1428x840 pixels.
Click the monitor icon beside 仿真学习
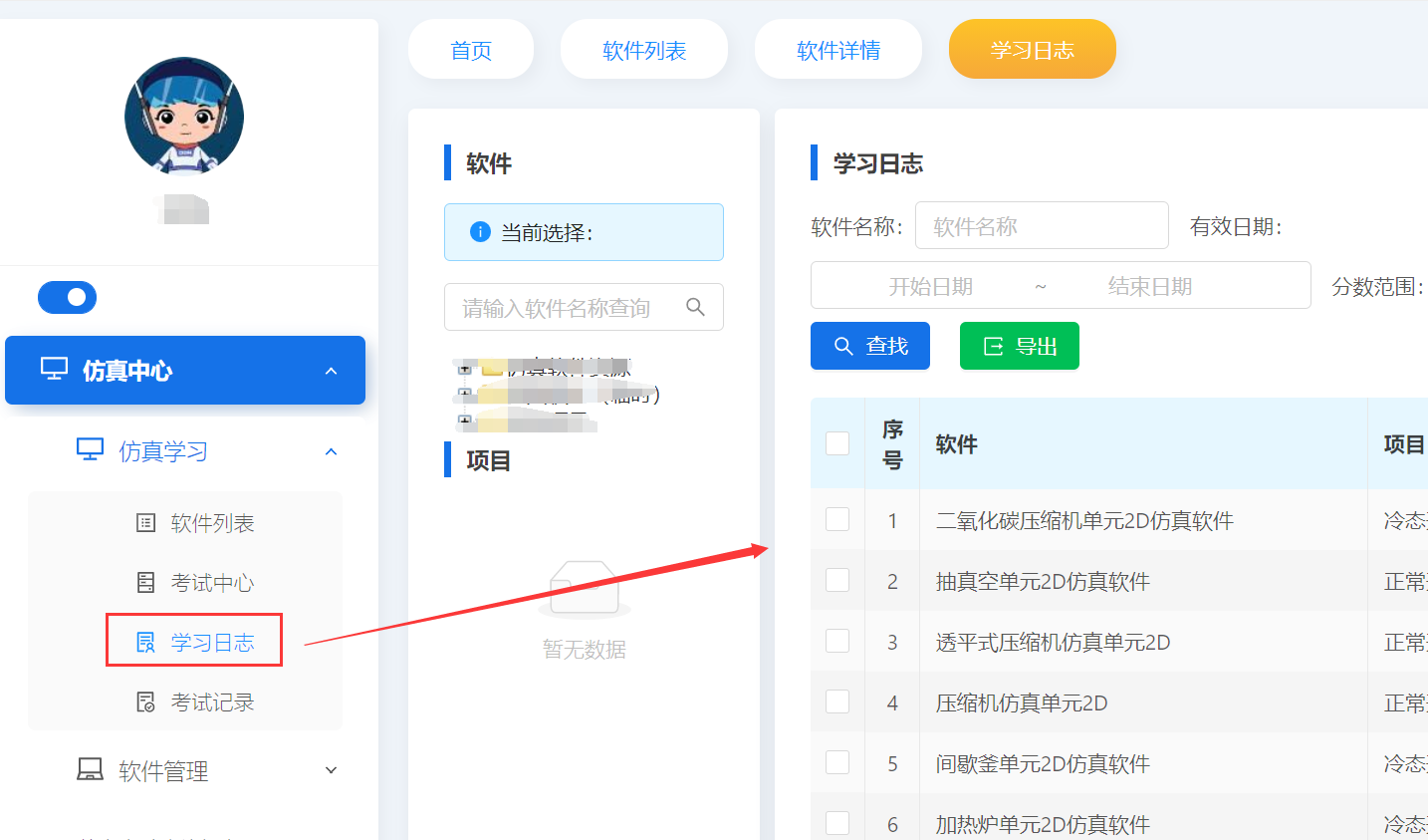pos(91,450)
